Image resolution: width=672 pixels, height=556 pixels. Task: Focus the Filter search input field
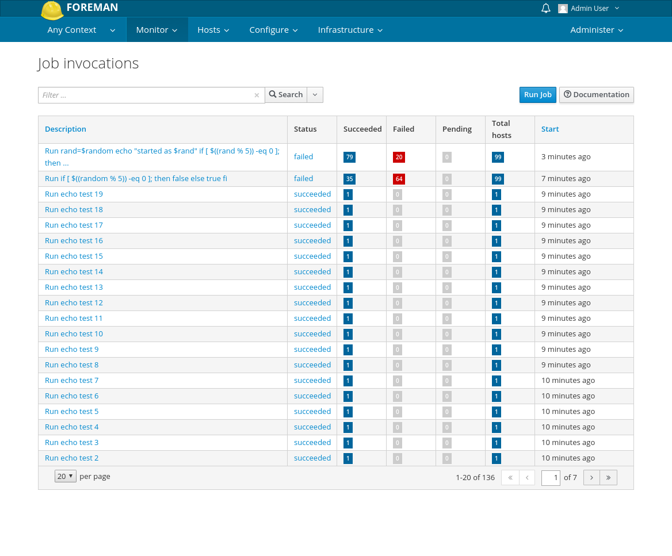pyautogui.click(x=147, y=95)
